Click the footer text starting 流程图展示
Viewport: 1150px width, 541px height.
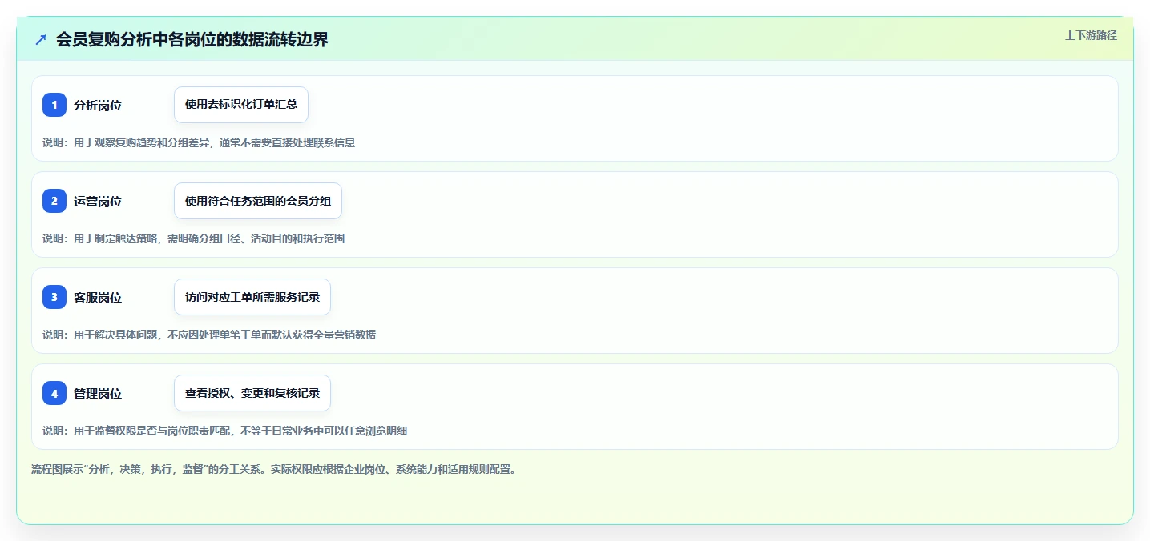pos(273,469)
